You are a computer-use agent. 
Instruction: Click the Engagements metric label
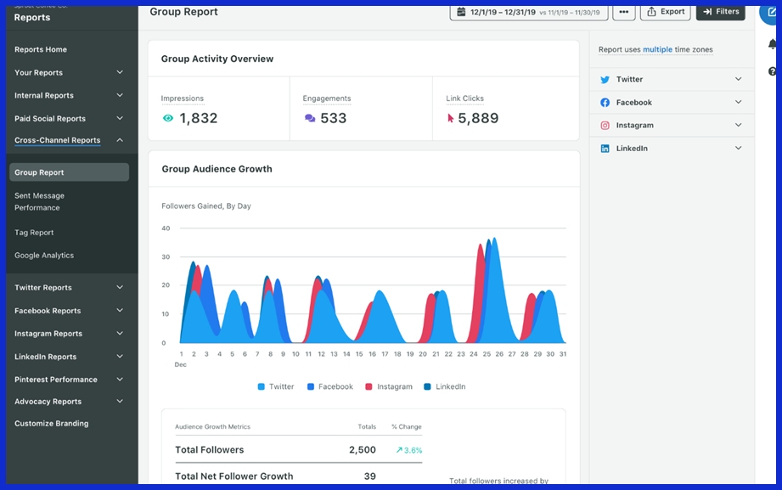pos(327,99)
